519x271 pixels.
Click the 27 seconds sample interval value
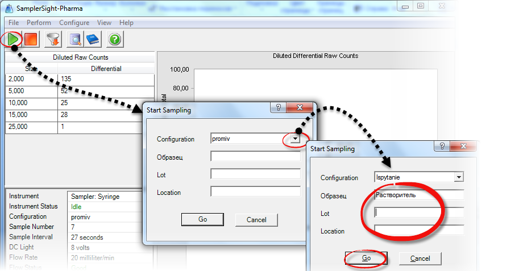(87, 237)
